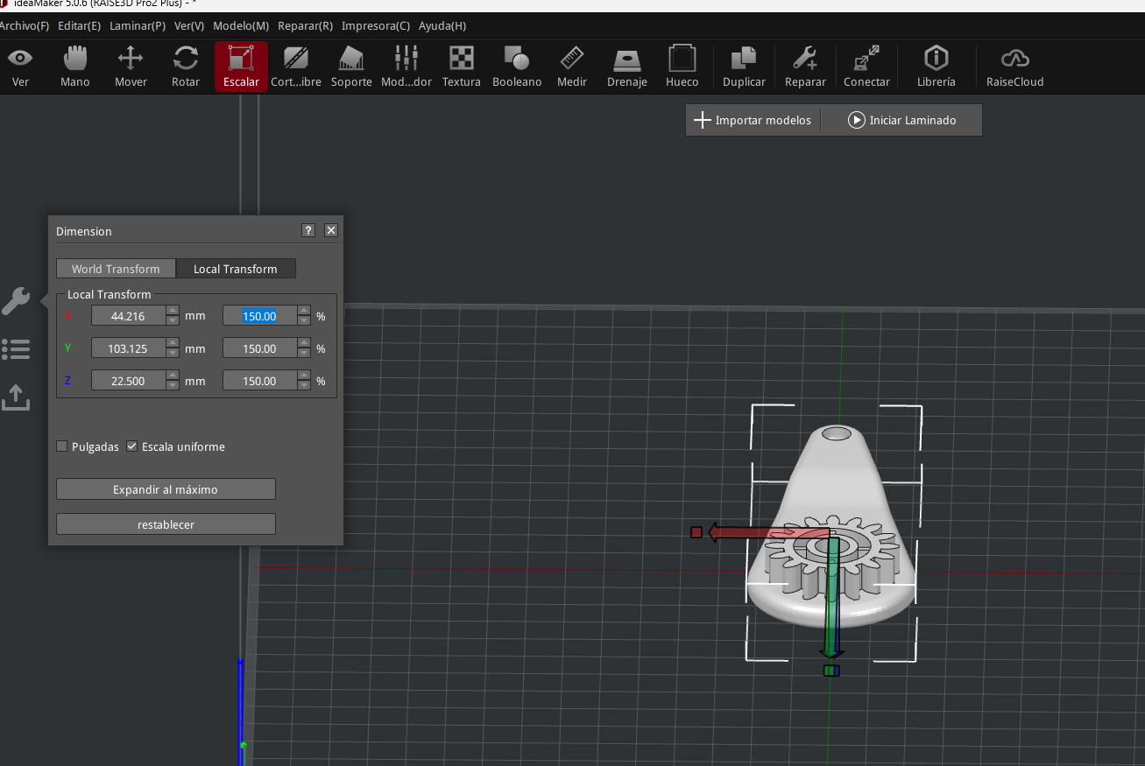This screenshot has width=1145, height=766.
Task: Switch to the World Transform tab
Action: (116, 269)
